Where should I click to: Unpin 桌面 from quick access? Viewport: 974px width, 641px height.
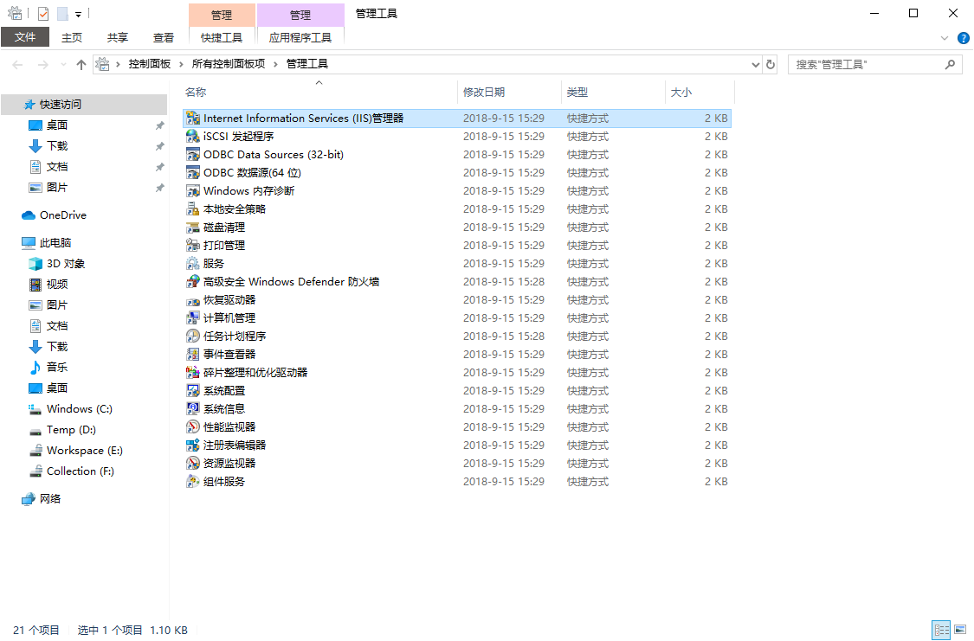point(159,125)
